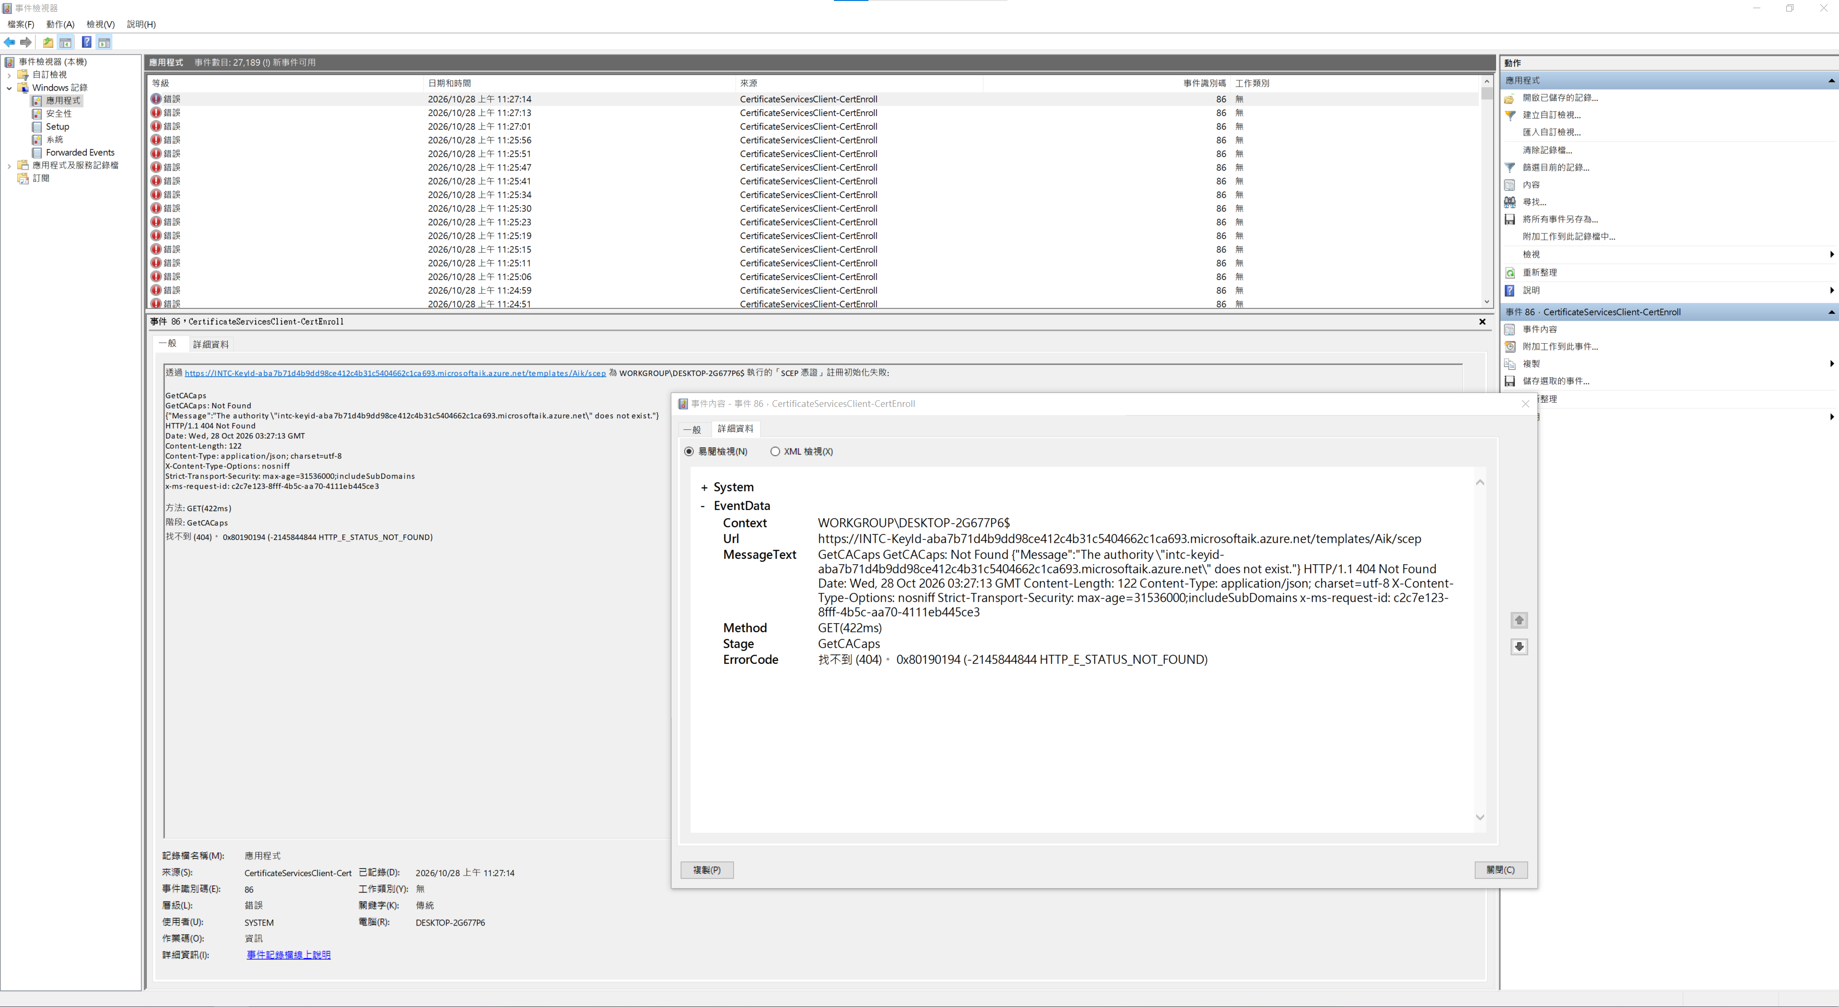The width and height of the screenshot is (1839, 1007).
Task: Expand 應用程式及服務記錄檔 tree node
Action: [9, 165]
